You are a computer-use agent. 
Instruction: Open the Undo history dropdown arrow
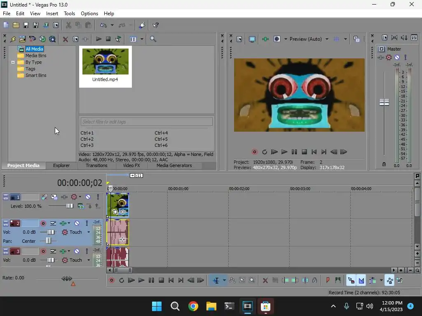coord(112,25)
